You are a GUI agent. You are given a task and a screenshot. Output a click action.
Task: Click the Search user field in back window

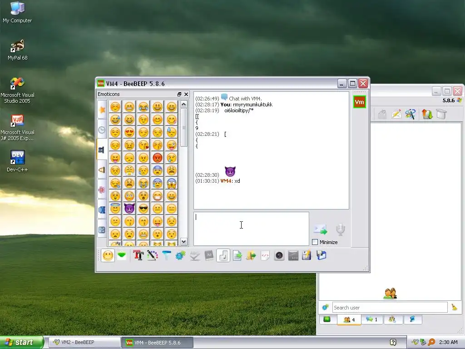[x=390, y=308]
